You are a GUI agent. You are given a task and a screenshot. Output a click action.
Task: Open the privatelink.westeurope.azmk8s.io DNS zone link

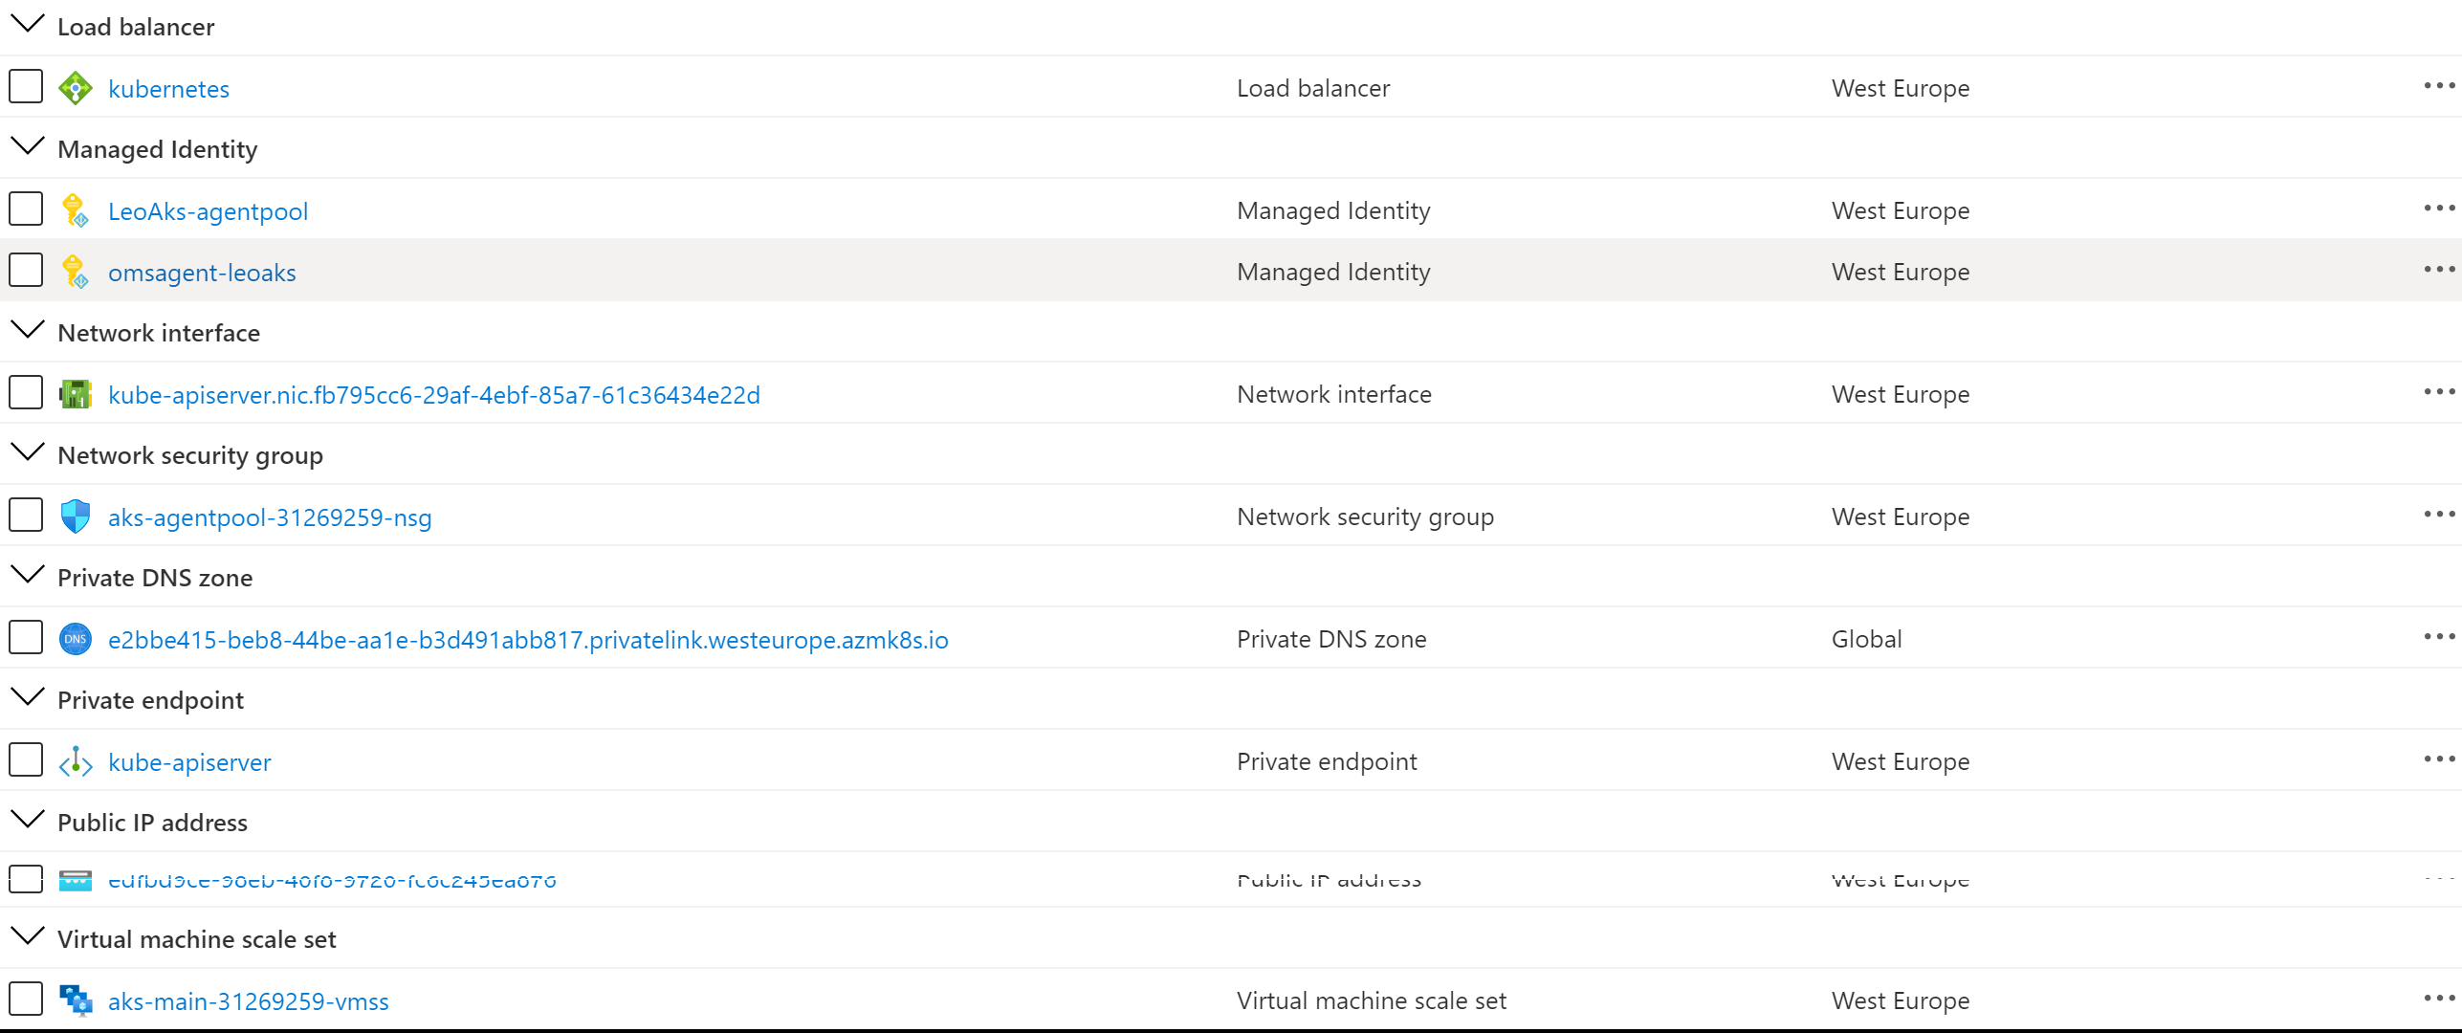pyautogui.click(x=528, y=640)
